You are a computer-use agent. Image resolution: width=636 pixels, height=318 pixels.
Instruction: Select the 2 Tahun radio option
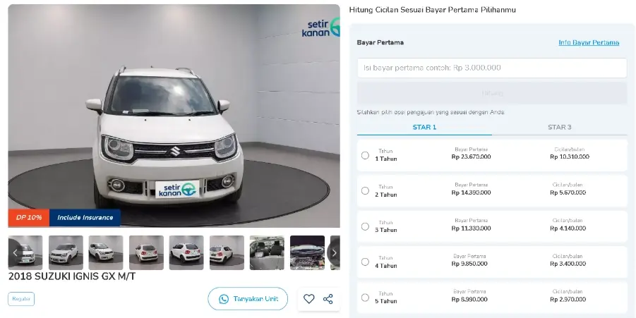[365, 191]
